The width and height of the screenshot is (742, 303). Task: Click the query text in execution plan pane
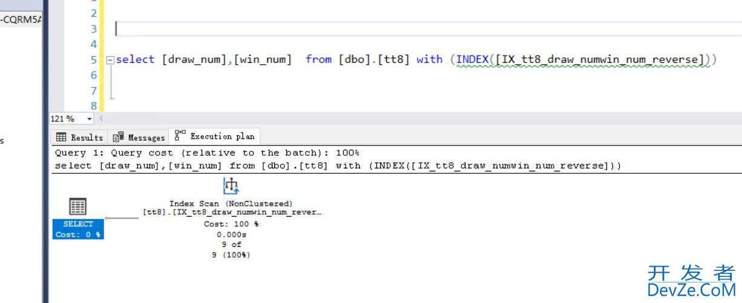338,165
